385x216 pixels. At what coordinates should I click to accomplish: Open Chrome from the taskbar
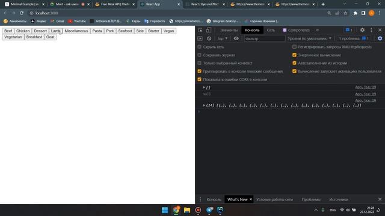[176, 210]
